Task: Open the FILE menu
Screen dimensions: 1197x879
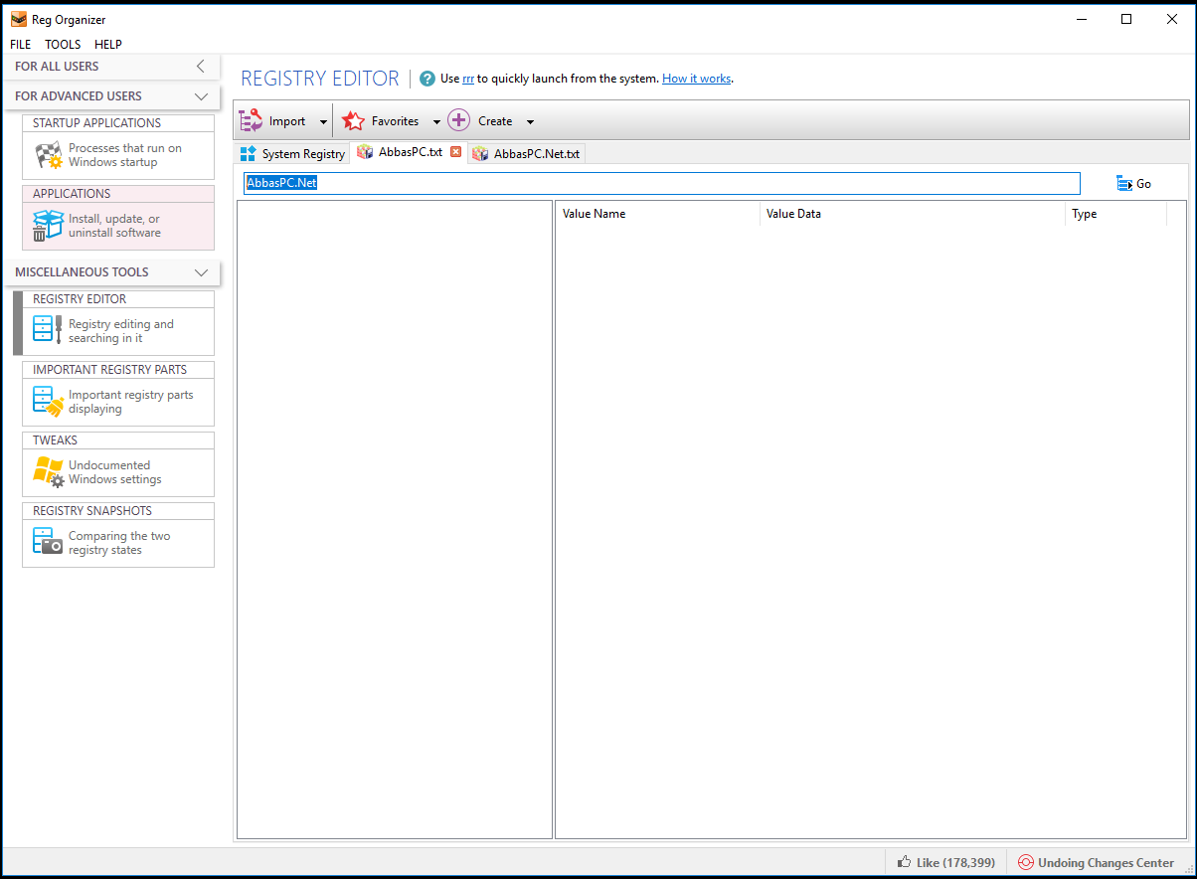Action: coord(21,45)
